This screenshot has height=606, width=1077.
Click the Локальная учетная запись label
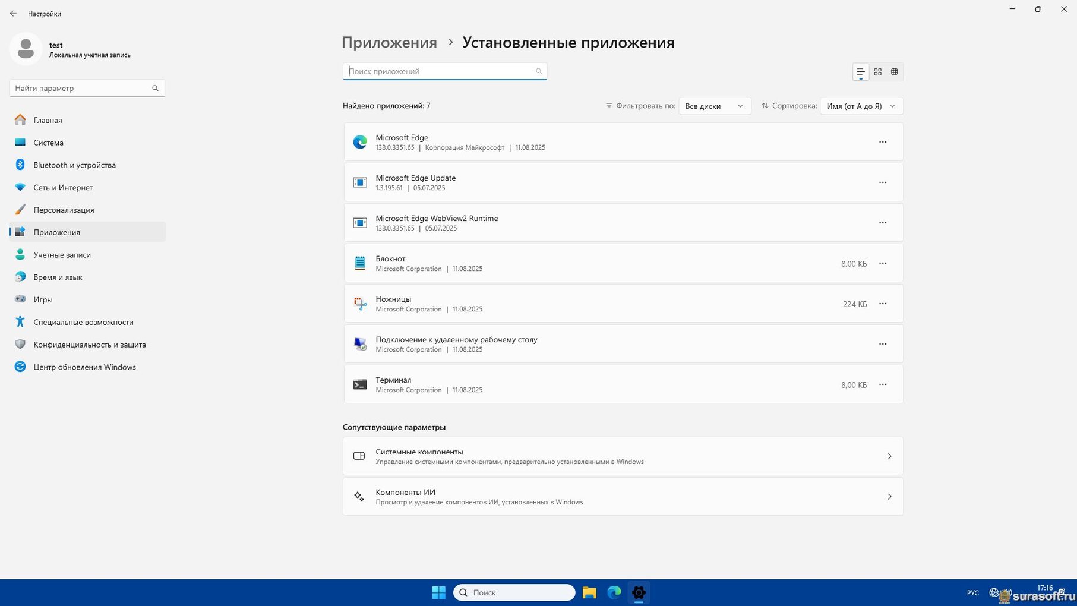90,55
